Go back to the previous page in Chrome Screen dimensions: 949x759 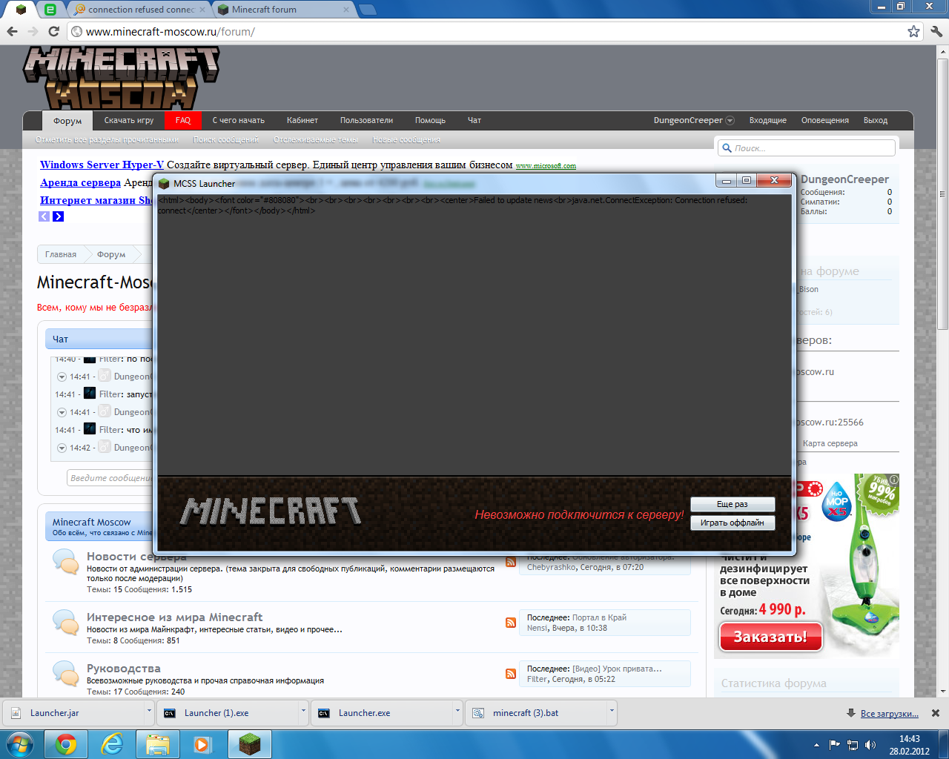point(12,31)
